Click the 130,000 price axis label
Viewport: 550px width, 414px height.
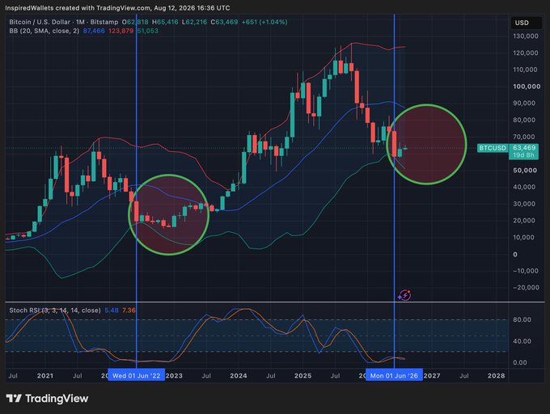526,36
